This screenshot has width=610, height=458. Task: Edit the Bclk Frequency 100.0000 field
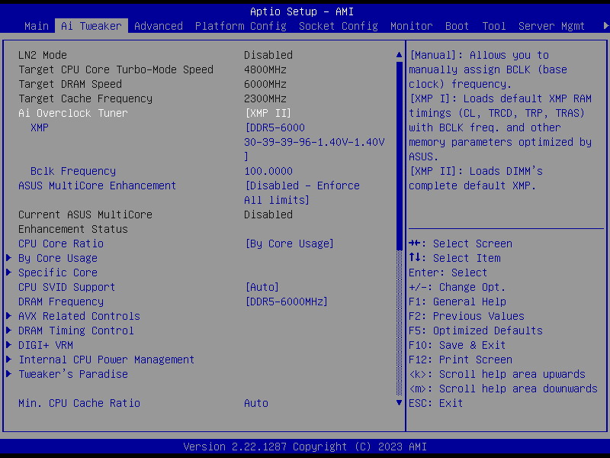(268, 171)
